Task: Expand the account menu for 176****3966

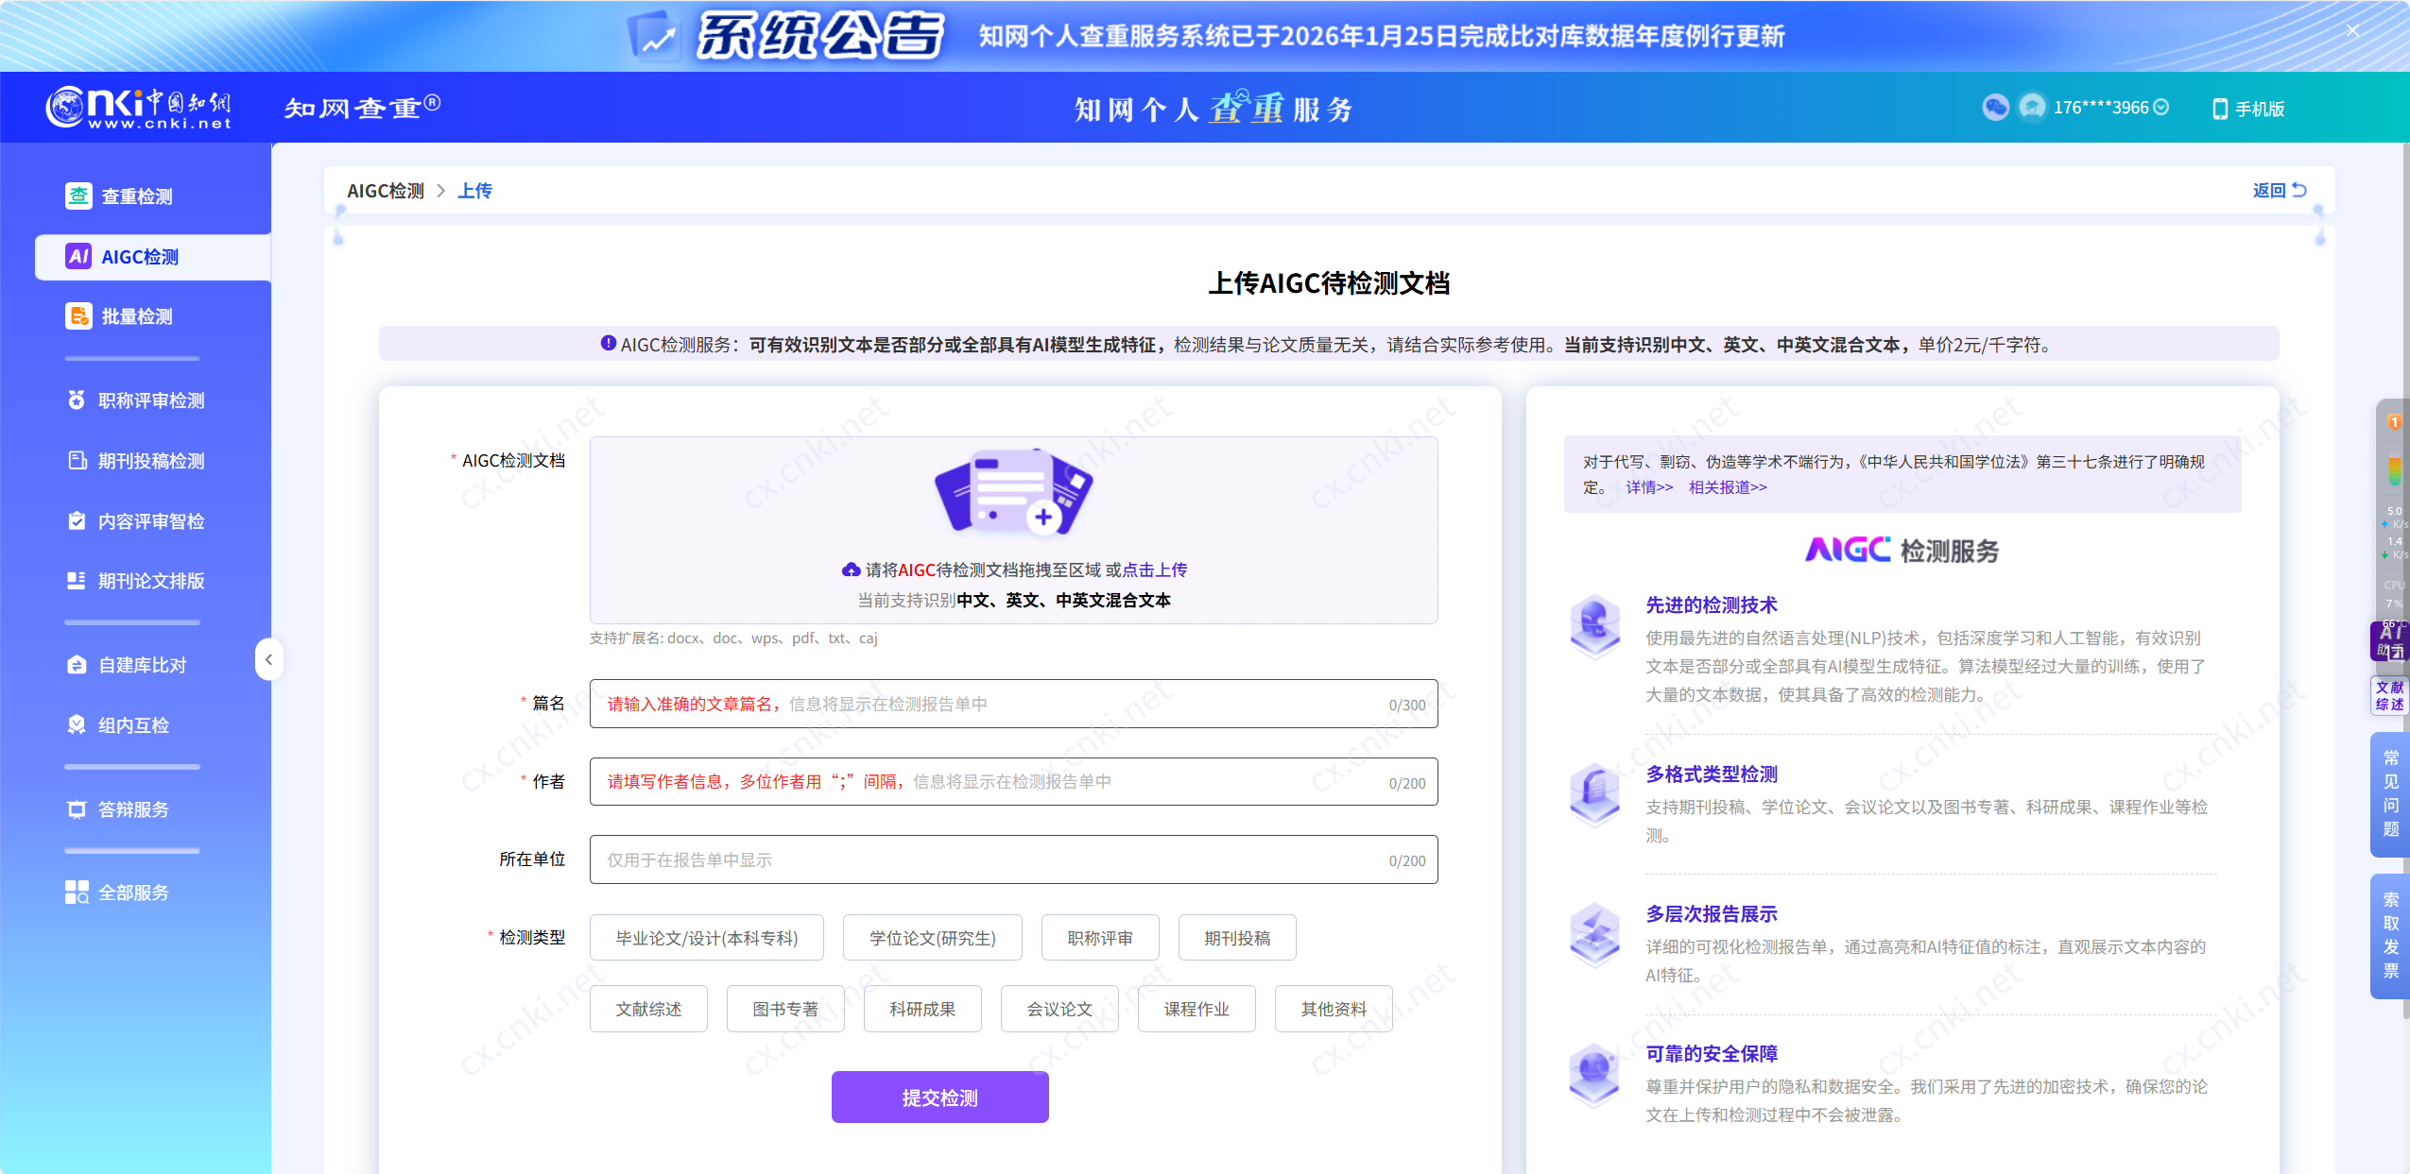Action: [x=2162, y=107]
